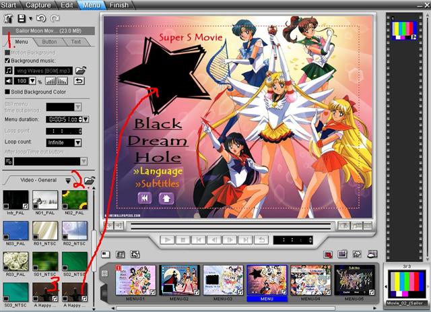Adjust the playback timecode stepper arrows
This screenshot has width=431, height=312.
tap(310, 240)
